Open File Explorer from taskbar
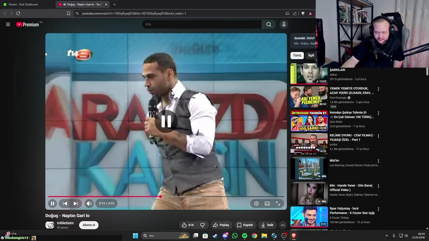429x241 pixels. coord(264,236)
